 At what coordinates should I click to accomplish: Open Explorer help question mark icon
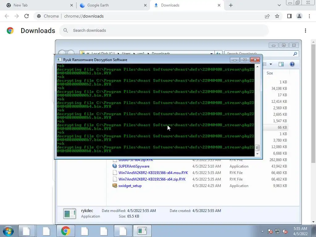292,64
